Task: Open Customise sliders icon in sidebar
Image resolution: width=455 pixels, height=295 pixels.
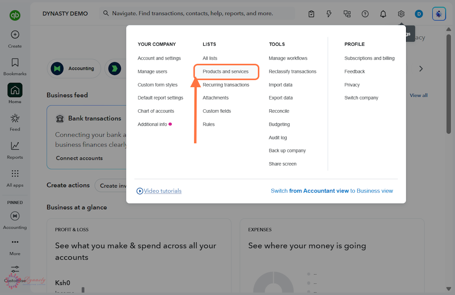Action: click(15, 270)
